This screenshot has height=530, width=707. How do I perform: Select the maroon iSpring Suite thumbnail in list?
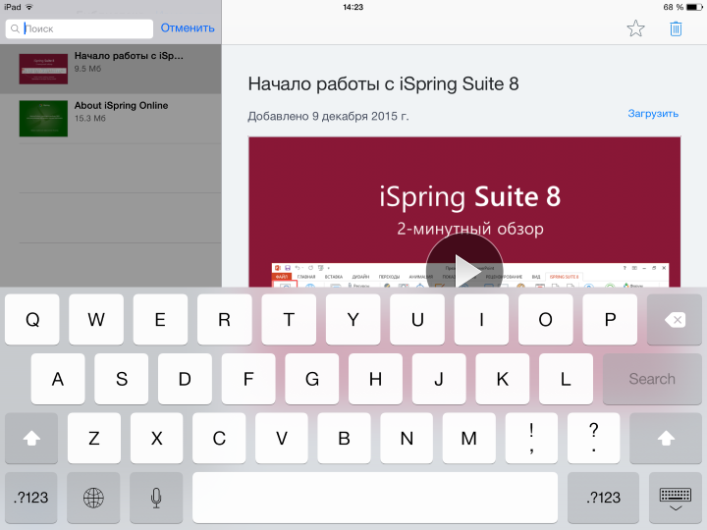point(43,69)
